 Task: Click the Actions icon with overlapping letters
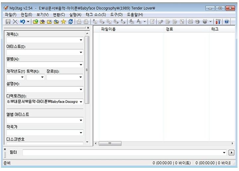click(131, 22)
